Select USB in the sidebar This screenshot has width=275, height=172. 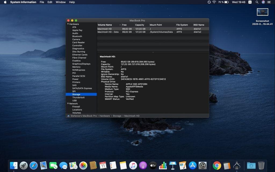74,101
